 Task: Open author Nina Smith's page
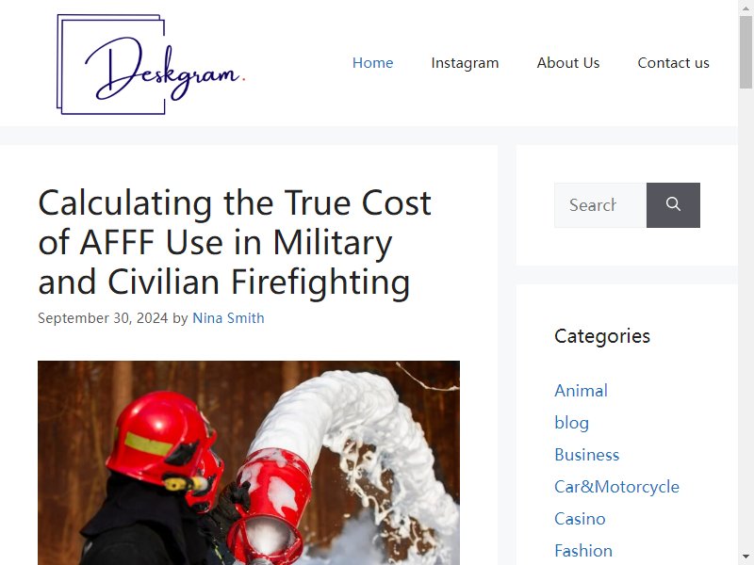[228, 318]
